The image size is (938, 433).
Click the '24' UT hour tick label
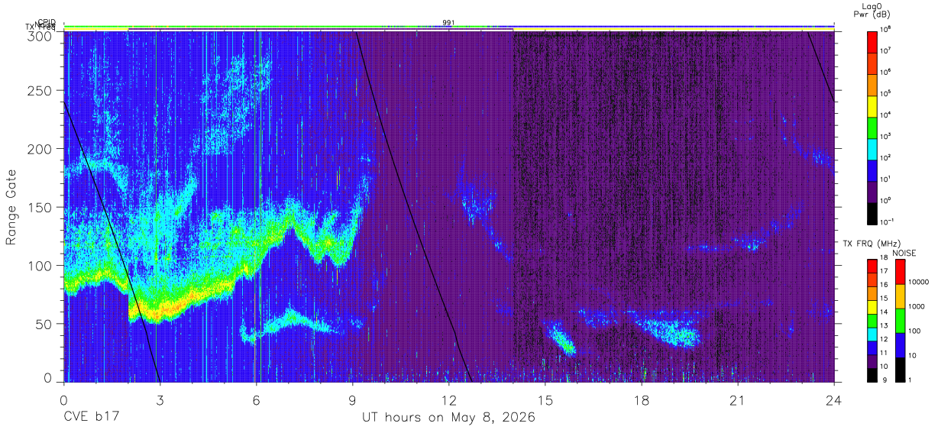point(834,400)
